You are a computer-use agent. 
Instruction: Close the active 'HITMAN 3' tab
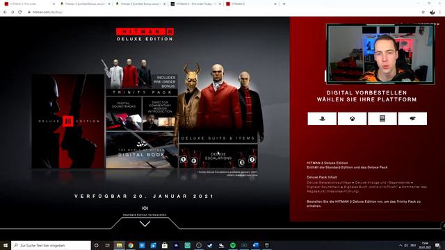point(275,4)
